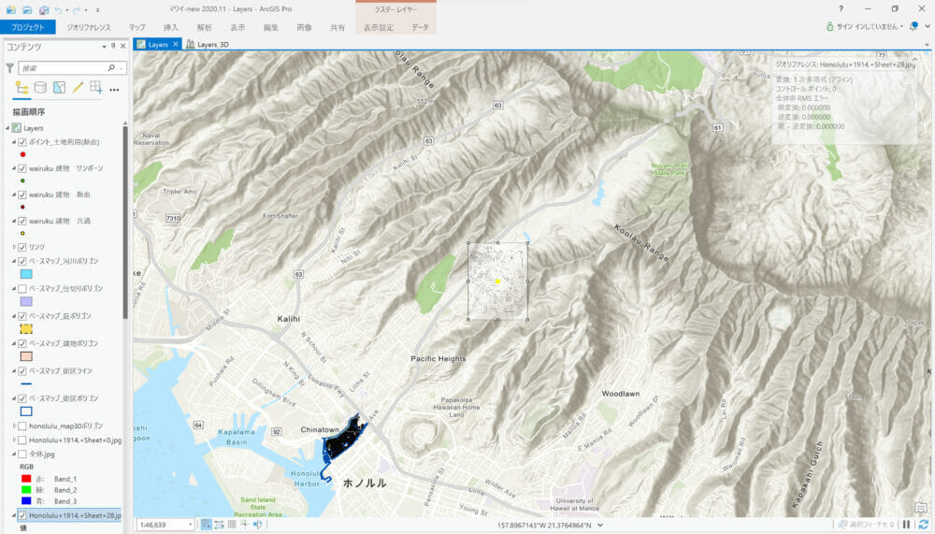935x534 pixels.
Task: Open the データ raster layer tab
Action: [420, 27]
